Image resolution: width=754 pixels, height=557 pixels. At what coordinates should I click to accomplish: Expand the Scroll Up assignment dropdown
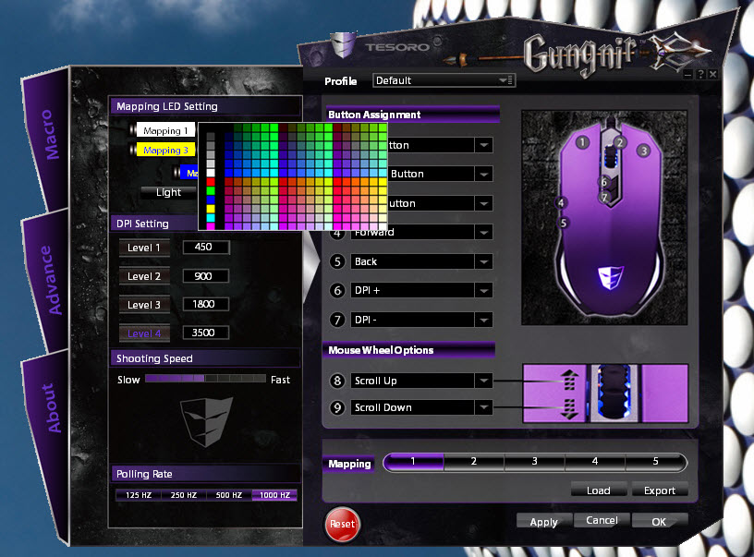point(484,381)
